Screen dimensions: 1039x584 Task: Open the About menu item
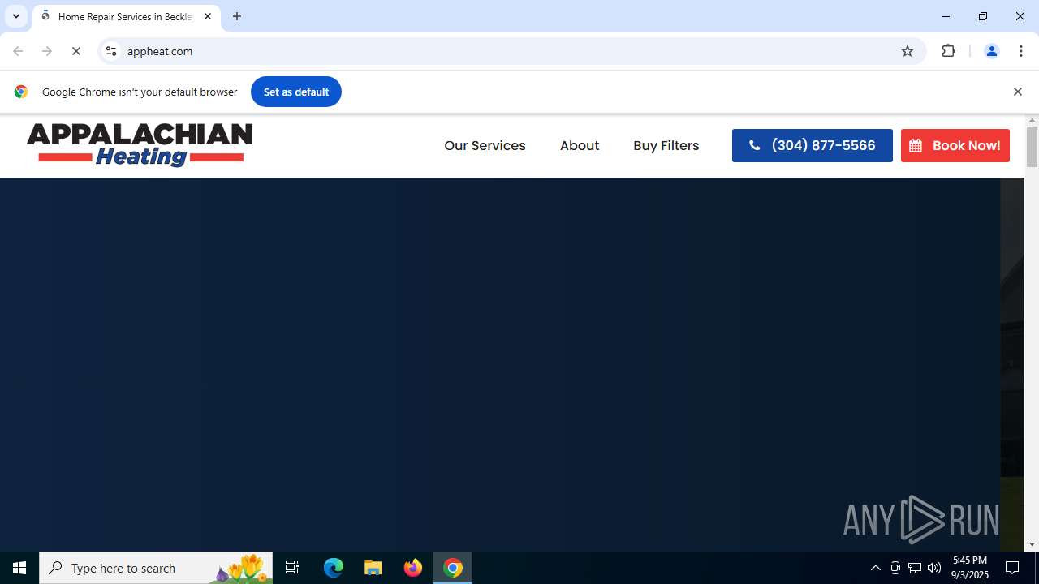coord(580,146)
